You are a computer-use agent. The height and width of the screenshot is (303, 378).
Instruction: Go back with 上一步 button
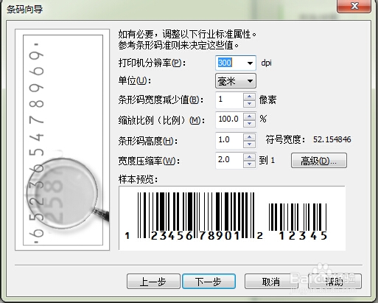click(x=153, y=282)
